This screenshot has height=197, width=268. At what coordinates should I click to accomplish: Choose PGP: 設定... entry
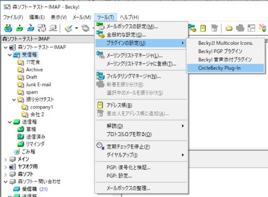[x=142, y=176]
